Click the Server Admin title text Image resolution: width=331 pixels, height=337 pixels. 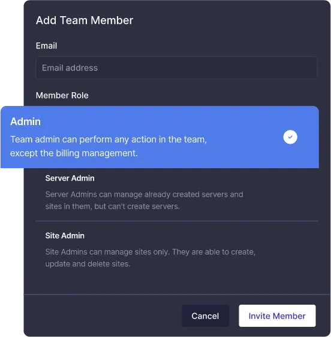pyautogui.click(x=70, y=178)
